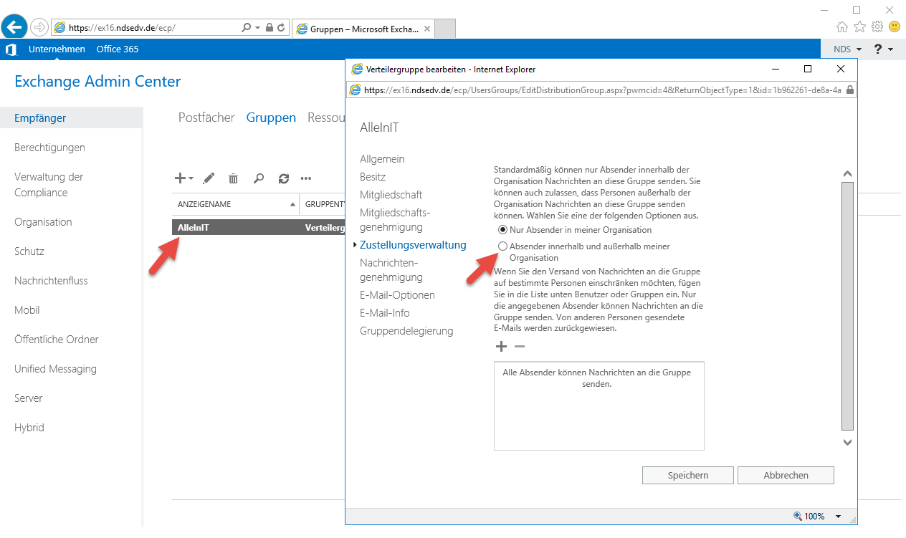This screenshot has height=538, width=906.
Task: Open the help question mark menu
Action: [883, 49]
